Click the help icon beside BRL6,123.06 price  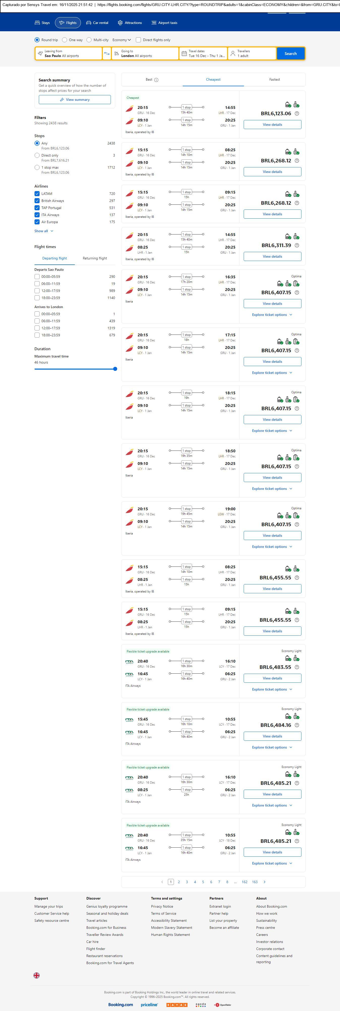tap(297, 113)
